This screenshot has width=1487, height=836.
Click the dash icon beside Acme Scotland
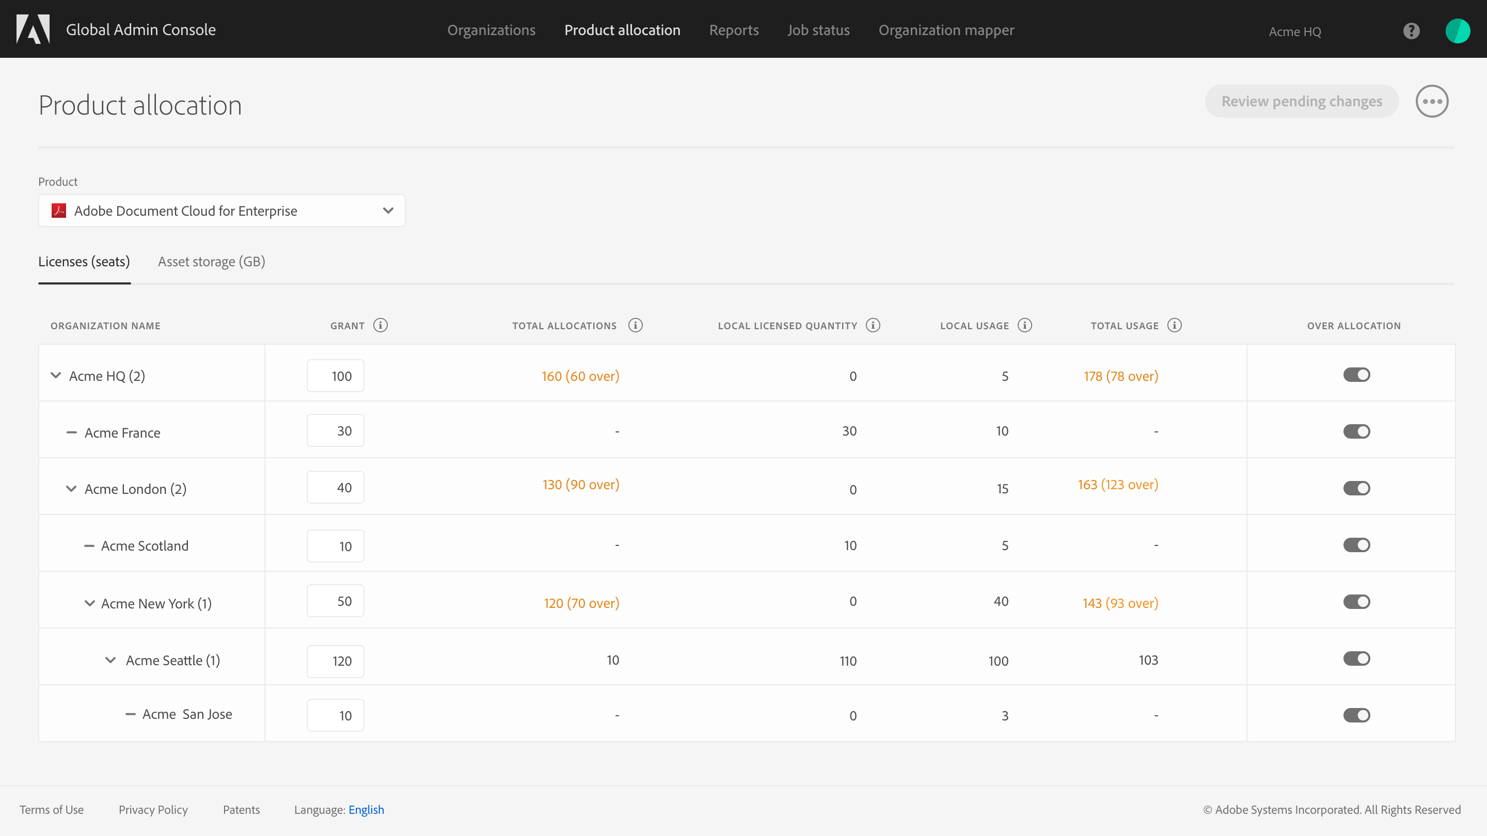pos(89,545)
